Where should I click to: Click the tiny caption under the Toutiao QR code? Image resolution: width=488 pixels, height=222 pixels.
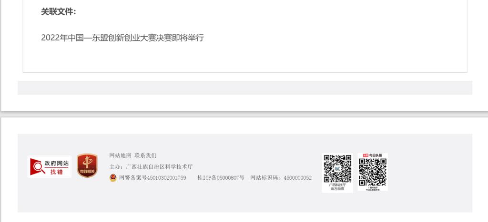[373, 188]
